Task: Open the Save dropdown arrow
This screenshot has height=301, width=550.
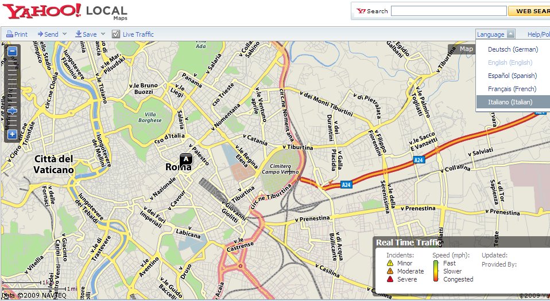Action: click(x=103, y=34)
